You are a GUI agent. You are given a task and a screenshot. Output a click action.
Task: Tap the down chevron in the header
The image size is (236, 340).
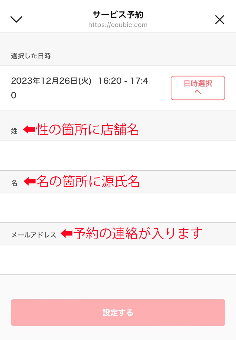coord(16,19)
